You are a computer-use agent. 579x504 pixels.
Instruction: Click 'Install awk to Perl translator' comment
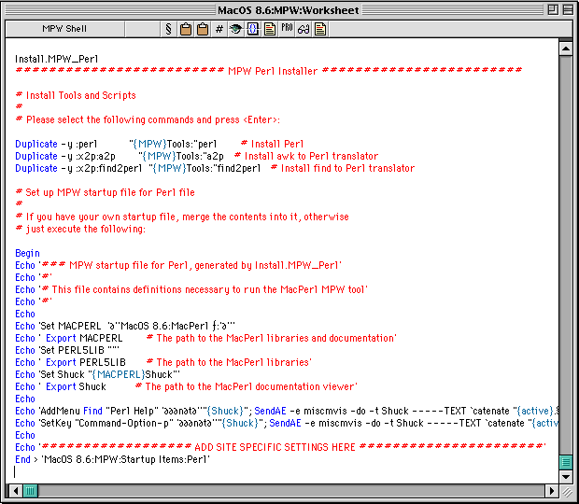point(306,156)
